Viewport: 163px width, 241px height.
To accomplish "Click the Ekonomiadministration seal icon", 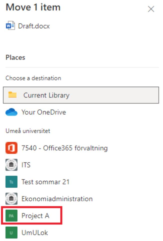I will tap(11, 199).
